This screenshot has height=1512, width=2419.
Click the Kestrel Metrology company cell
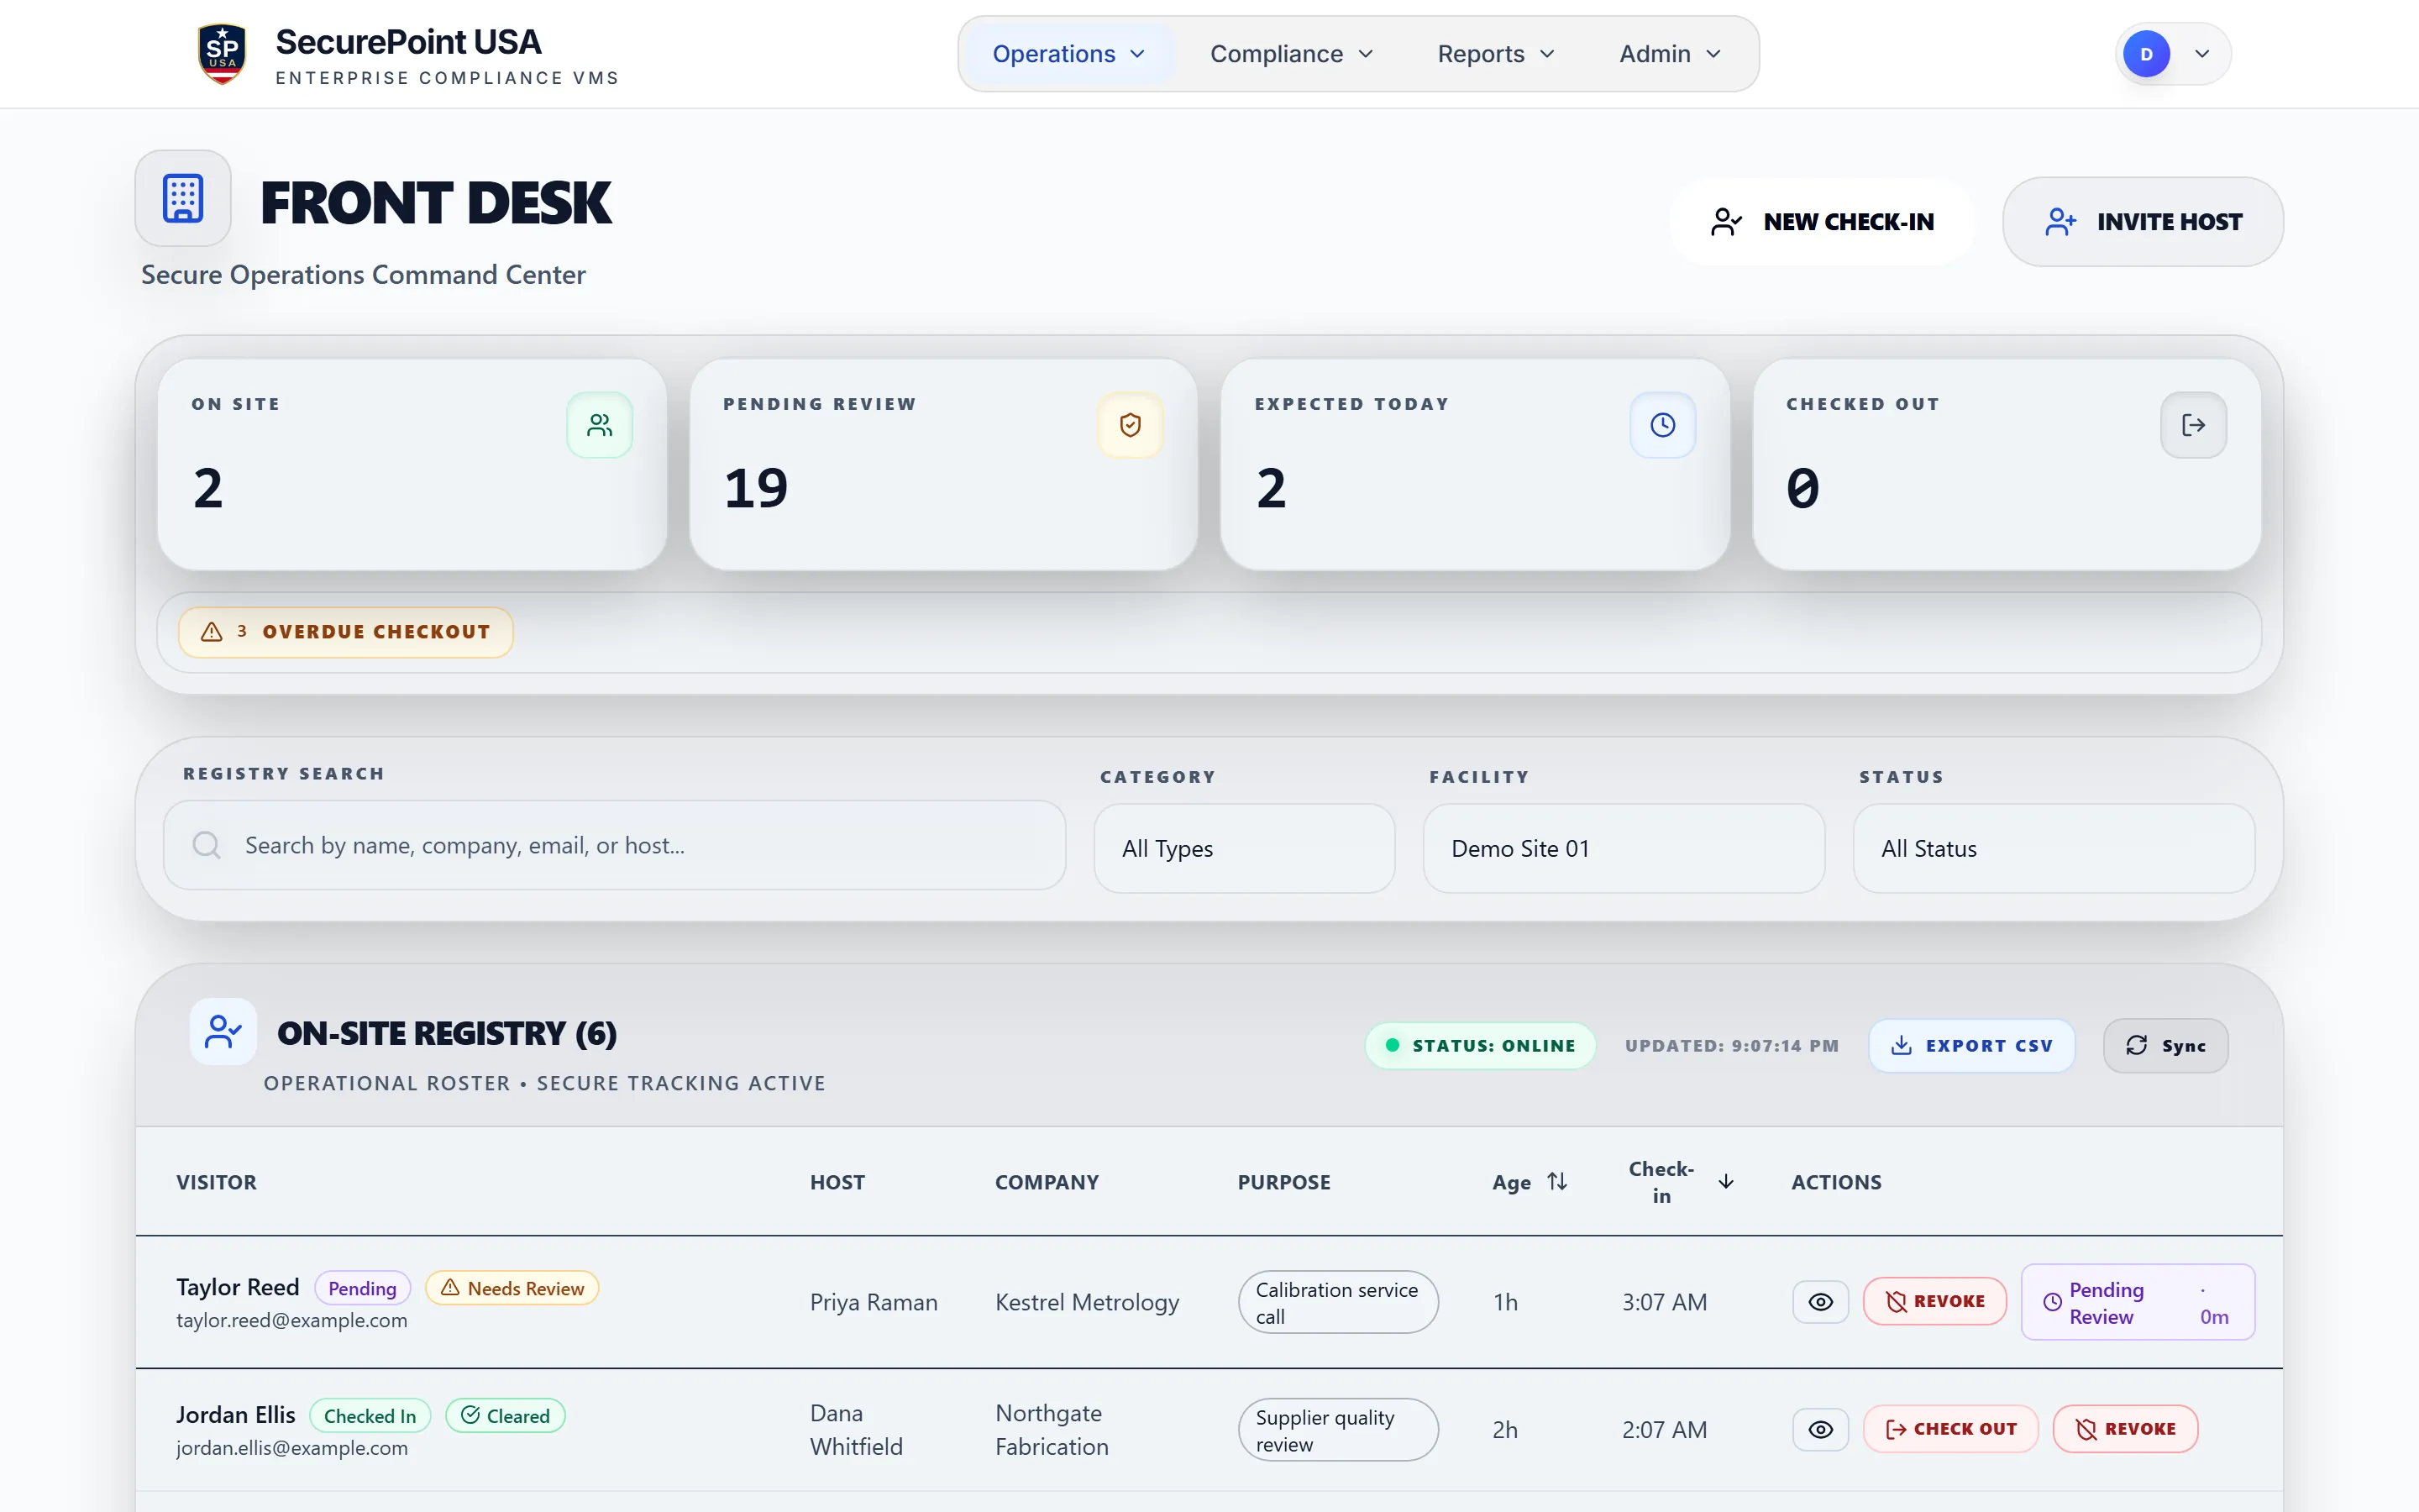tap(1087, 1302)
